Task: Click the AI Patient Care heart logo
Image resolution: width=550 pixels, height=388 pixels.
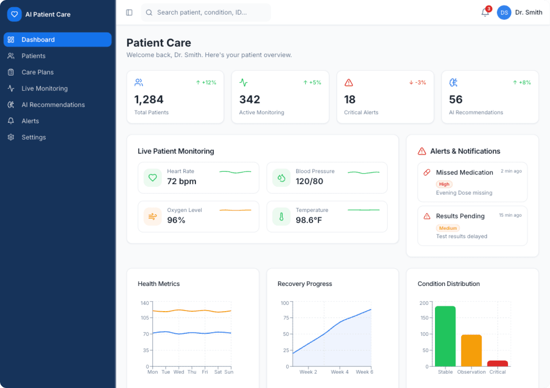Action: 14,14
